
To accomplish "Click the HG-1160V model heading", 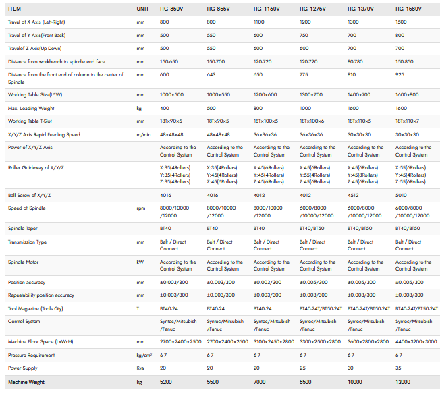I will (267, 9).
